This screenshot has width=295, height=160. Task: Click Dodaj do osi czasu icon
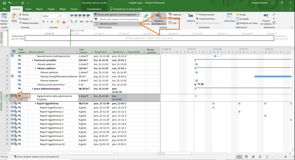click(237, 23)
